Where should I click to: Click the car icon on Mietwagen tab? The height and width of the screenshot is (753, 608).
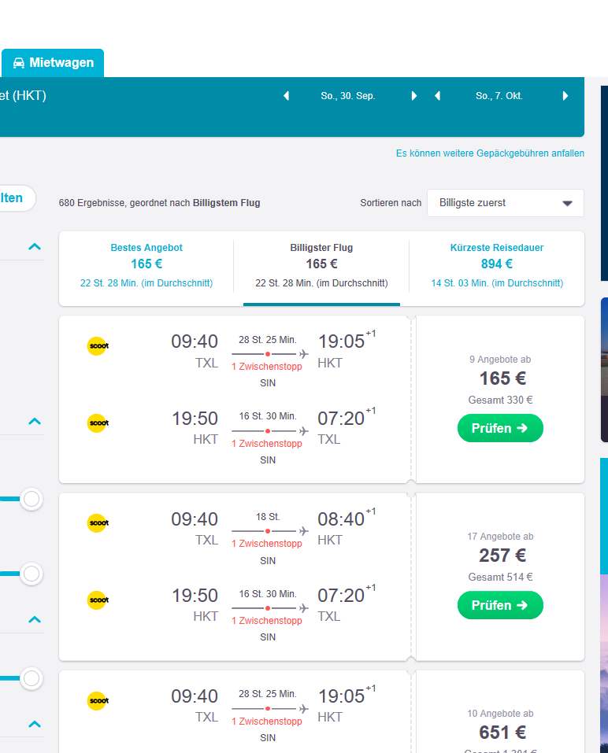coord(19,63)
